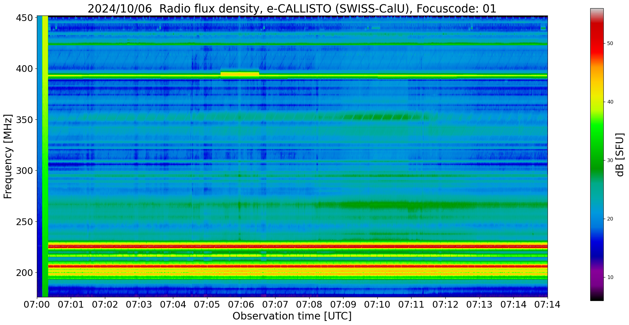629x325 pixels.
Task: Click the 350 frequency tick label
Action: click(x=24, y=120)
